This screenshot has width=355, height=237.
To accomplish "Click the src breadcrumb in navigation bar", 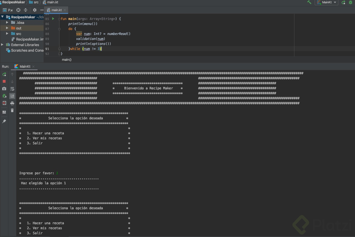I will (x=36, y=2).
